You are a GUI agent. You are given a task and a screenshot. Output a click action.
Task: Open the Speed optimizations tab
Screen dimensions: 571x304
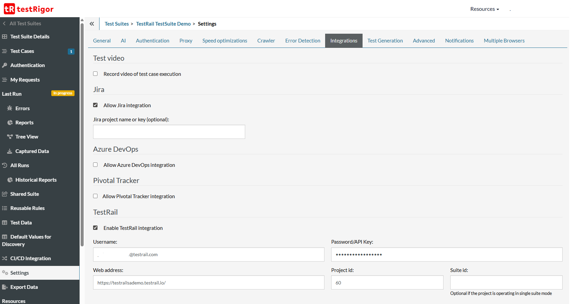(x=225, y=41)
